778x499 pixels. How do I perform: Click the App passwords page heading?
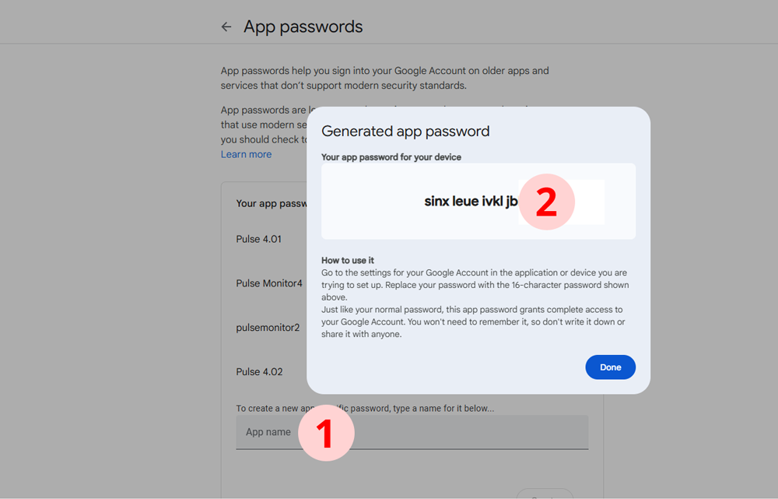[x=303, y=26]
